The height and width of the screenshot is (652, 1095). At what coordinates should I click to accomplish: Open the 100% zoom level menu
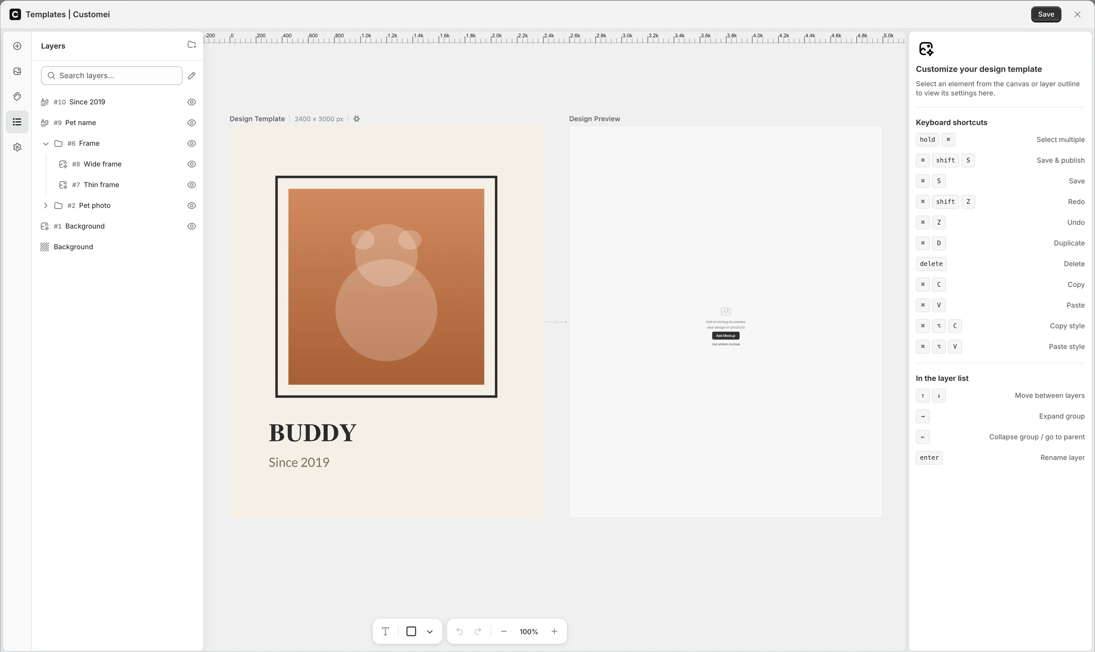tap(529, 631)
